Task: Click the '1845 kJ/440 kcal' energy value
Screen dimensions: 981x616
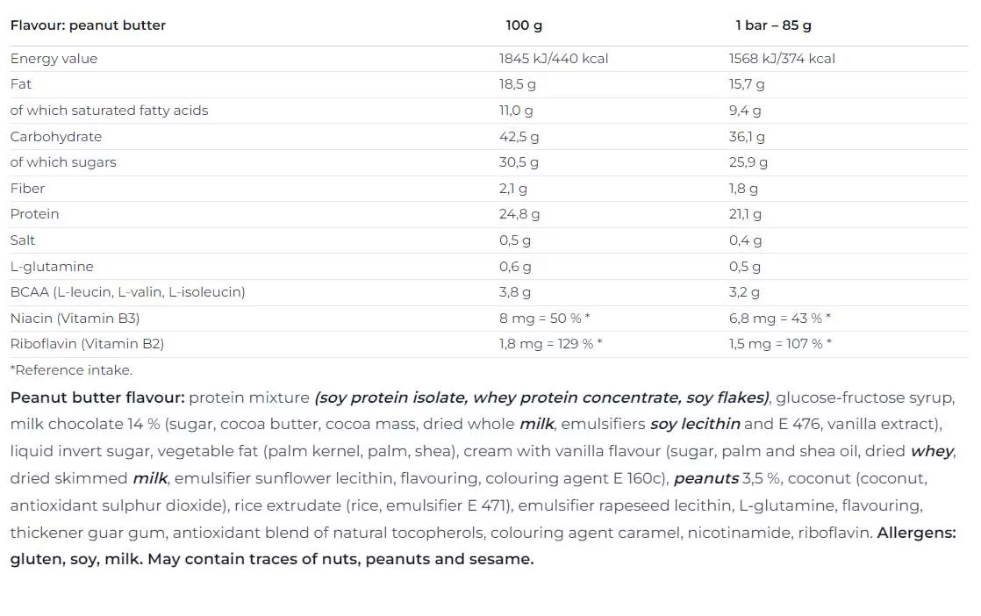Action: pos(553,59)
